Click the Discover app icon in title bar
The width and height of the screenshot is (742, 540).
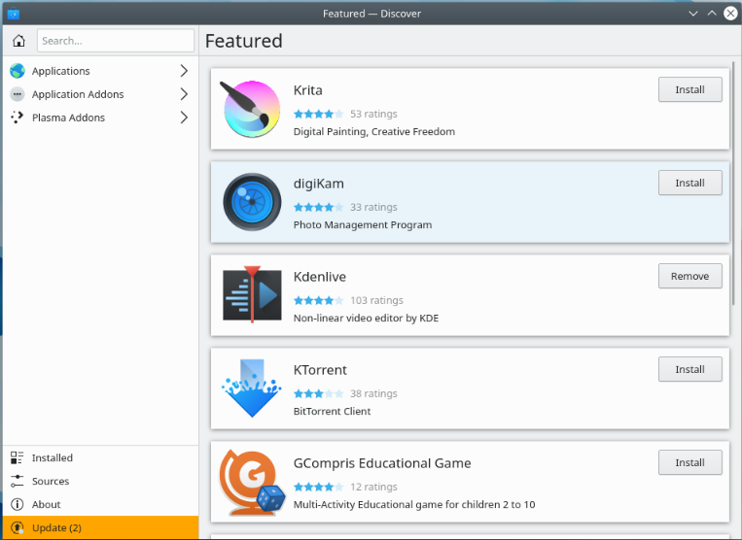(x=14, y=14)
